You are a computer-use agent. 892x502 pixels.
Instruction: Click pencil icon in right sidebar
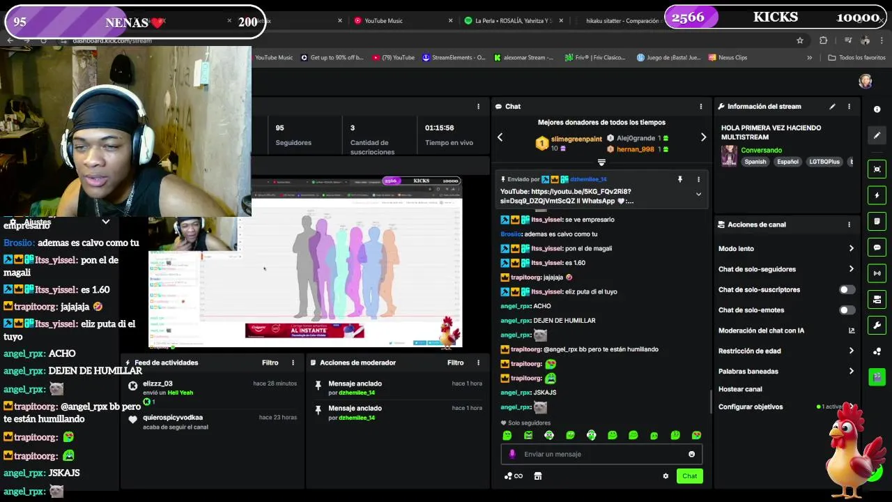(x=877, y=135)
